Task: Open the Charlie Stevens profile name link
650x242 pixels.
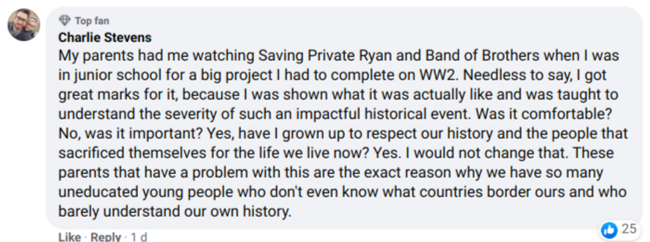Action: (105, 38)
